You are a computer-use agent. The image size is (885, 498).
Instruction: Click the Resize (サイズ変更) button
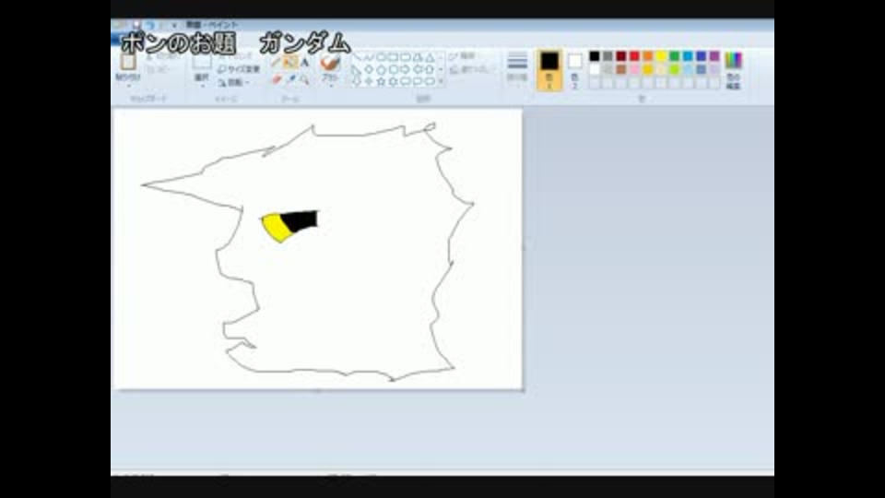[240, 69]
